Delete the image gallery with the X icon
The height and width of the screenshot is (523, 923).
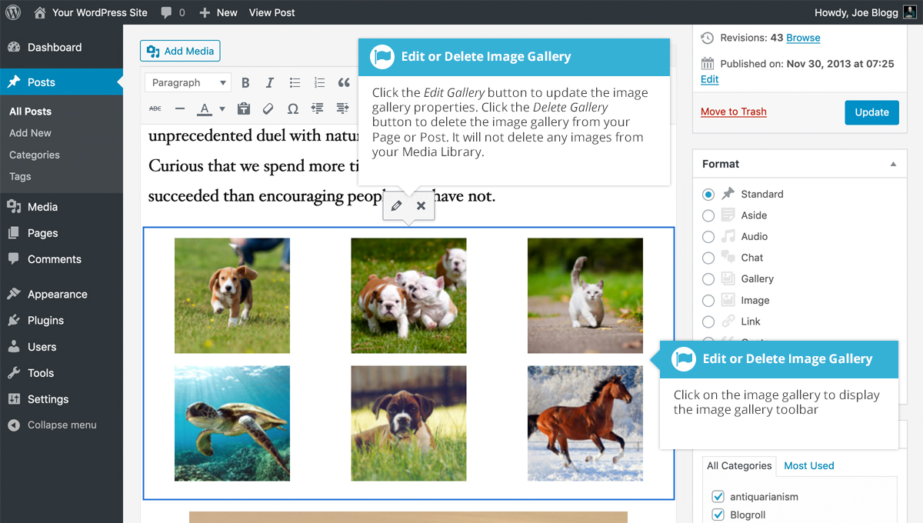click(421, 205)
